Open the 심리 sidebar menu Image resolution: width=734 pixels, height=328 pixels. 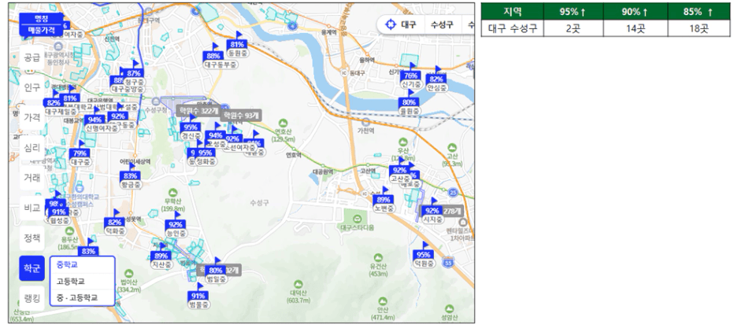32,148
